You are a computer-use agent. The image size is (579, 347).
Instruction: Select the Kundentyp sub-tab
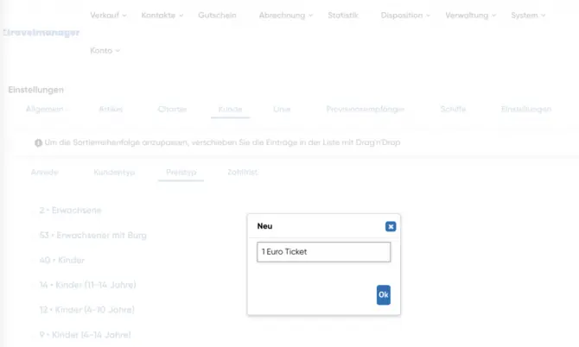pos(114,173)
